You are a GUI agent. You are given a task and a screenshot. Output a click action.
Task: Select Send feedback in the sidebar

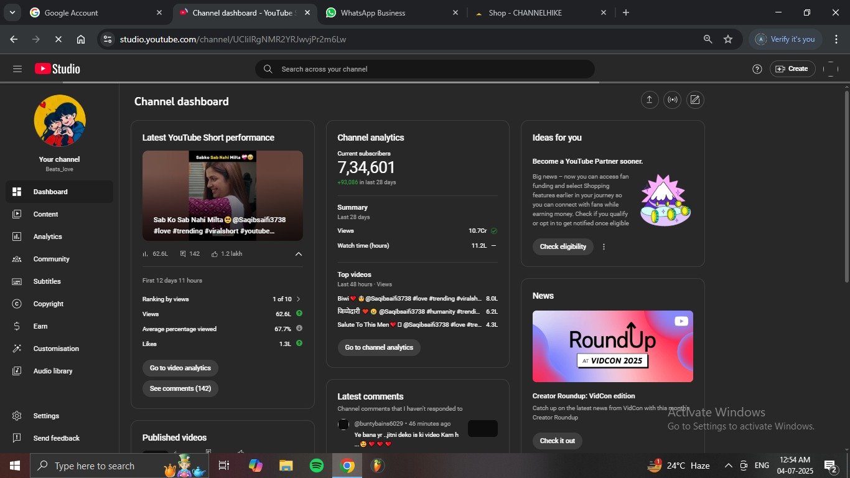59,438
